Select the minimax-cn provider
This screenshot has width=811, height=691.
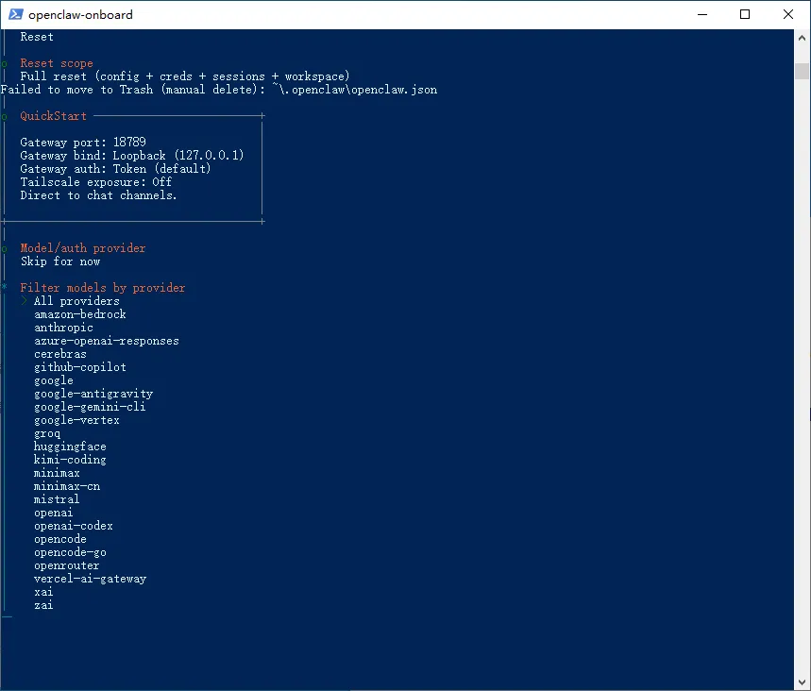(67, 486)
